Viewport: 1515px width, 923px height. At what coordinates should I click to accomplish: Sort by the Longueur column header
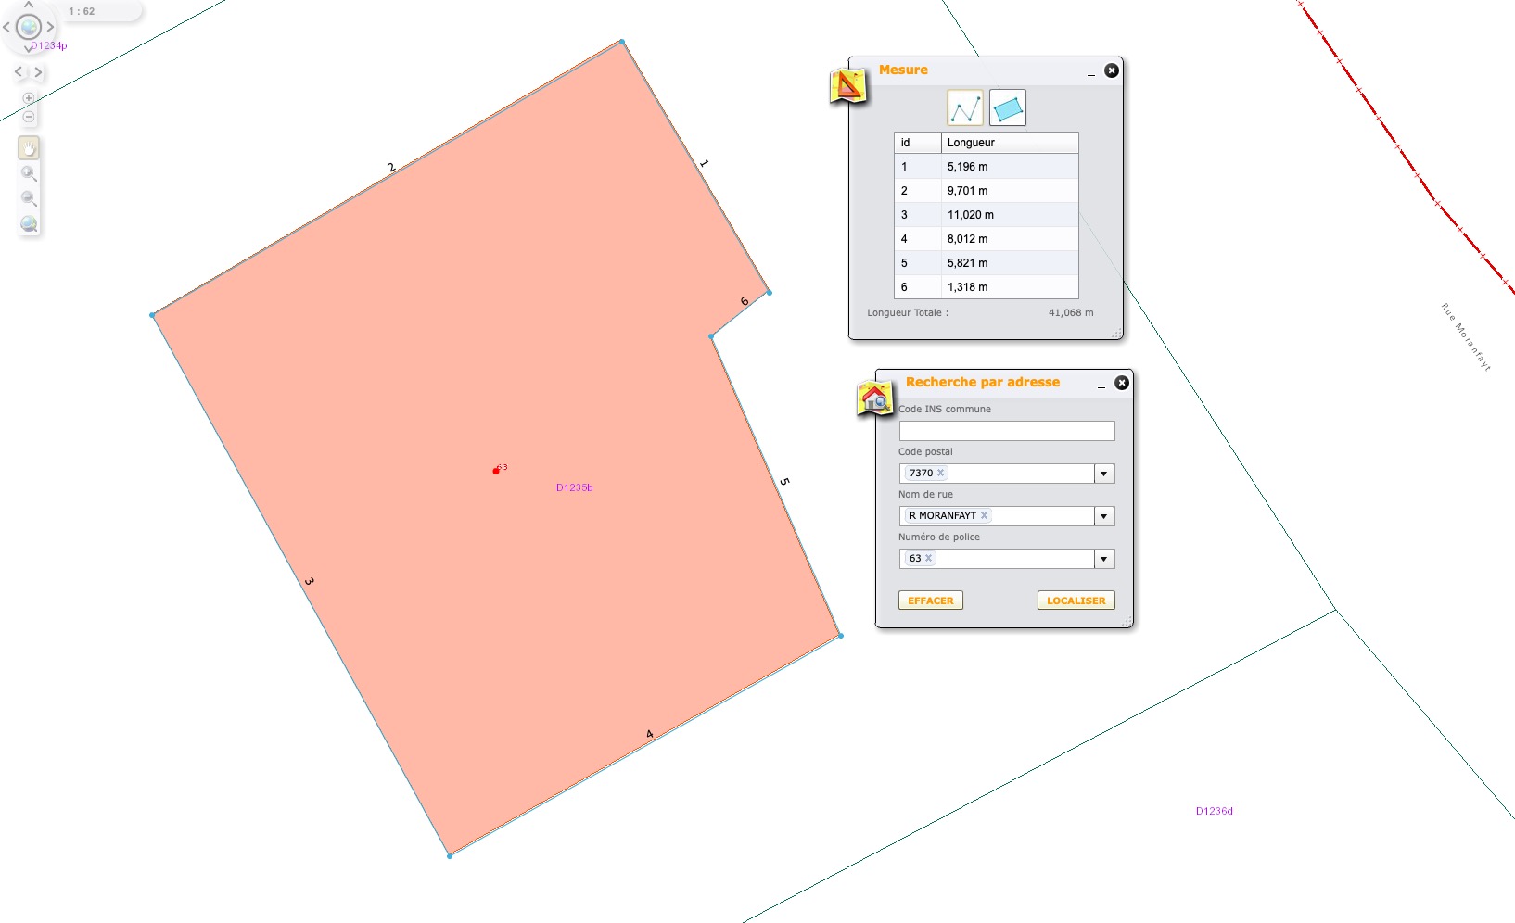pos(1009,143)
